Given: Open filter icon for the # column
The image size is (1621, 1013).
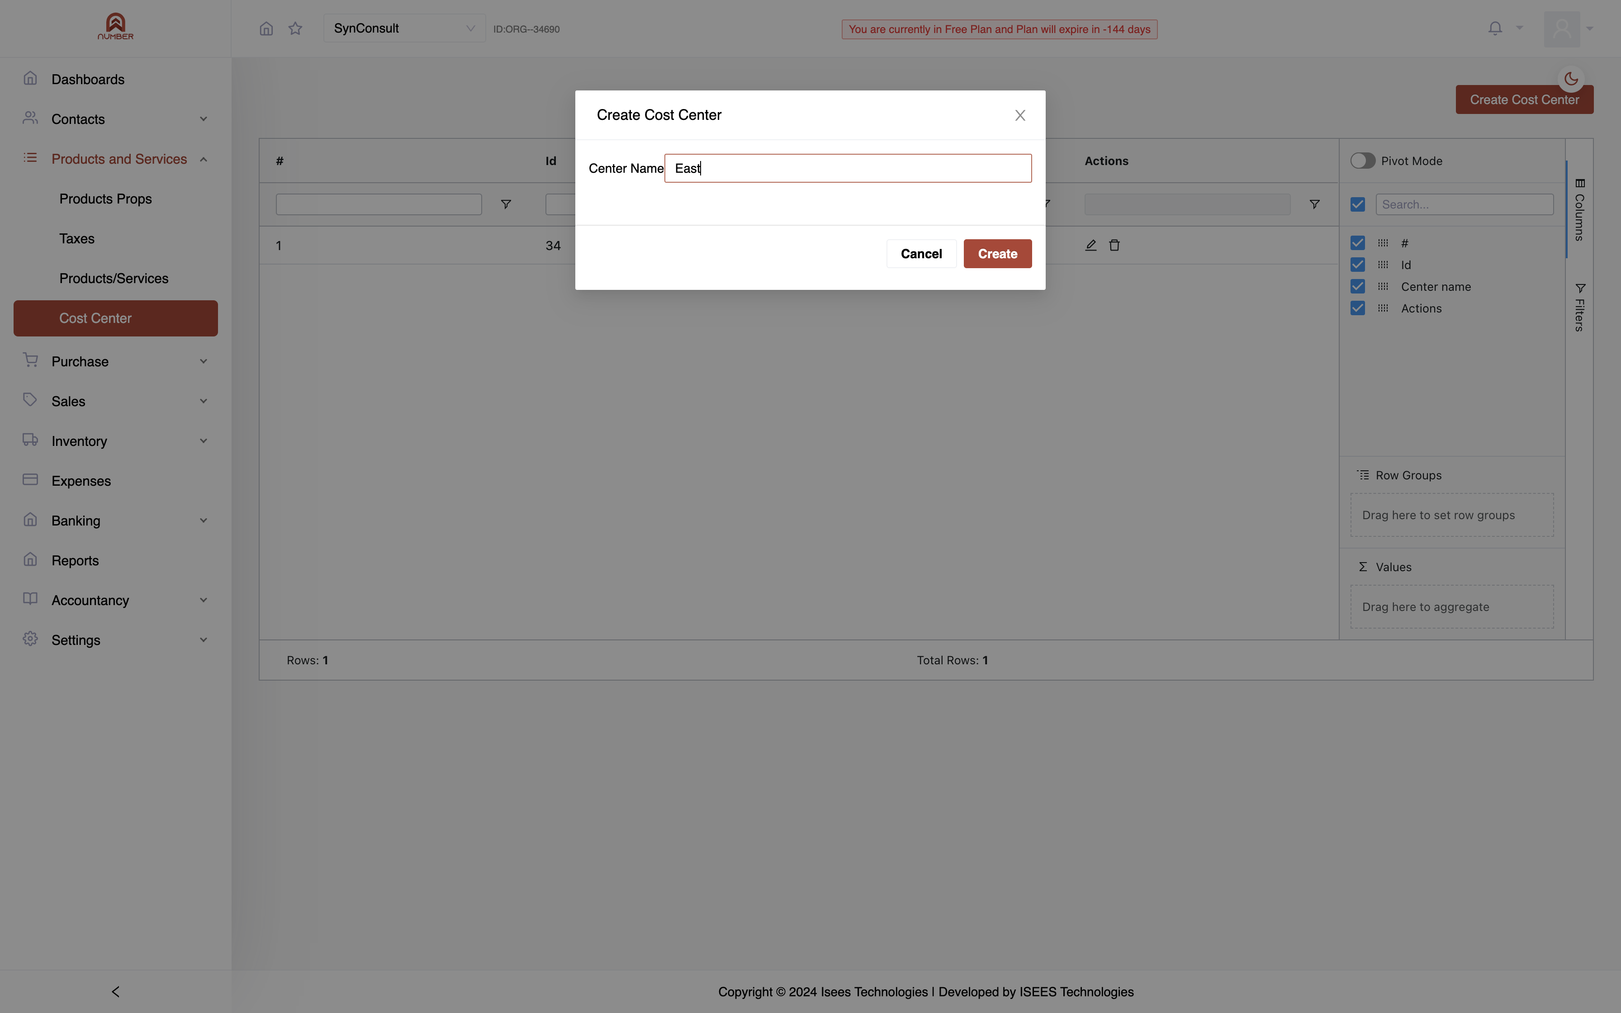Looking at the screenshot, I should click(x=507, y=204).
